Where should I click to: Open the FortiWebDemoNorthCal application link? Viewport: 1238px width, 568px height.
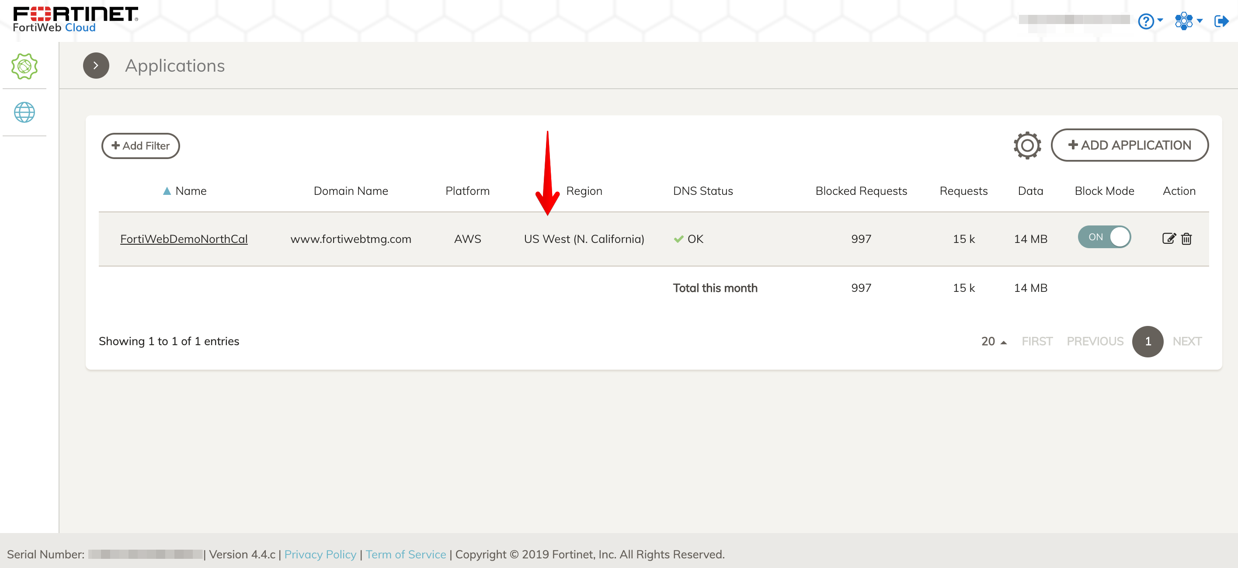tap(184, 239)
